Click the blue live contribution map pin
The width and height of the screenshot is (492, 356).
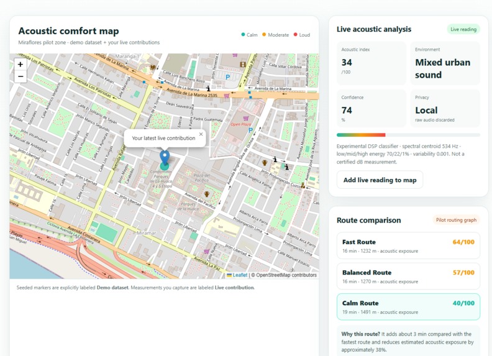click(165, 157)
